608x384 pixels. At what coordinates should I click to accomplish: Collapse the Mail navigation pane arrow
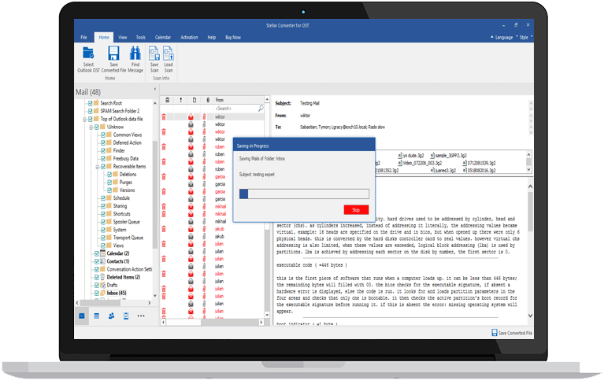pos(154,89)
